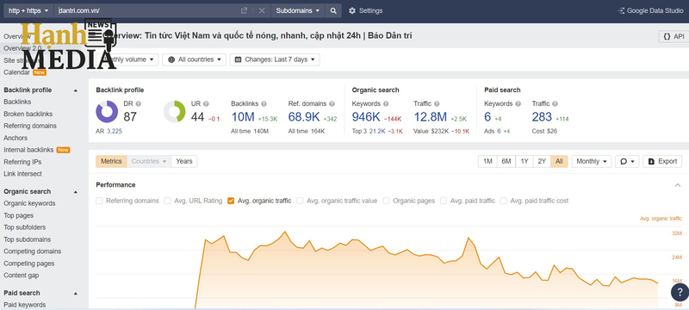Click the 946K organic keywords value
The image size is (689, 310).
pyautogui.click(x=366, y=117)
